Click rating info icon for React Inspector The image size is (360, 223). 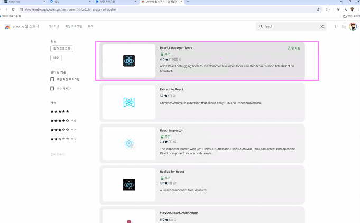[175, 142]
